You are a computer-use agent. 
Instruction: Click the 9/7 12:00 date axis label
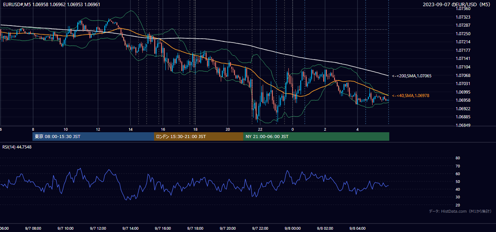(x=98, y=229)
